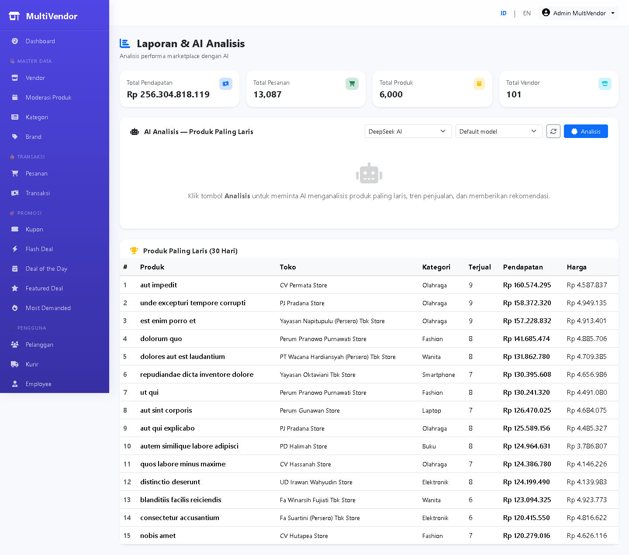Click the Transaksi money icon
The height and width of the screenshot is (555, 629).
point(15,193)
